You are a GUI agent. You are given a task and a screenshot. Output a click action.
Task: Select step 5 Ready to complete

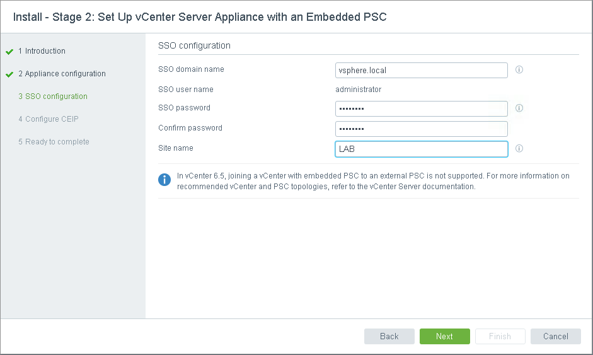pyautogui.click(x=54, y=142)
